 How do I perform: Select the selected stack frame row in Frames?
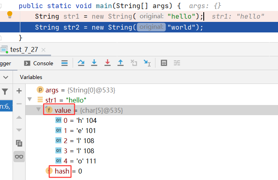tap(6, 106)
